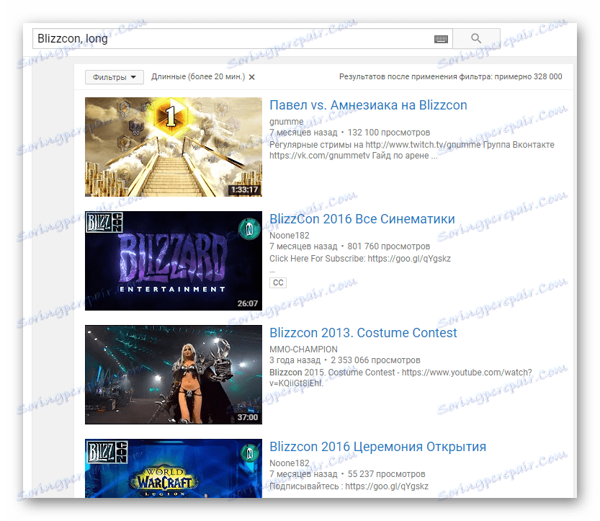Click the 1:33:17 duration badge

pos(244,190)
